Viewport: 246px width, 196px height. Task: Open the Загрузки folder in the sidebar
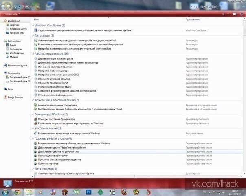click(14, 25)
